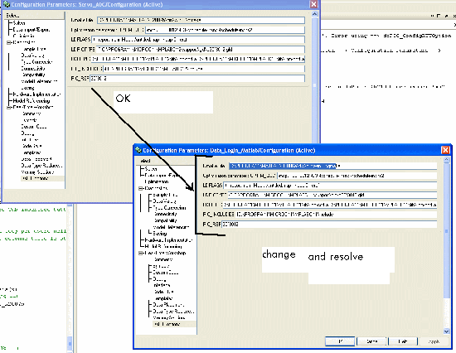Viewport: 456px width, 353px height.
Task: Select Custom Code in Servo_ADC tree
Action: [x=34, y=127]
